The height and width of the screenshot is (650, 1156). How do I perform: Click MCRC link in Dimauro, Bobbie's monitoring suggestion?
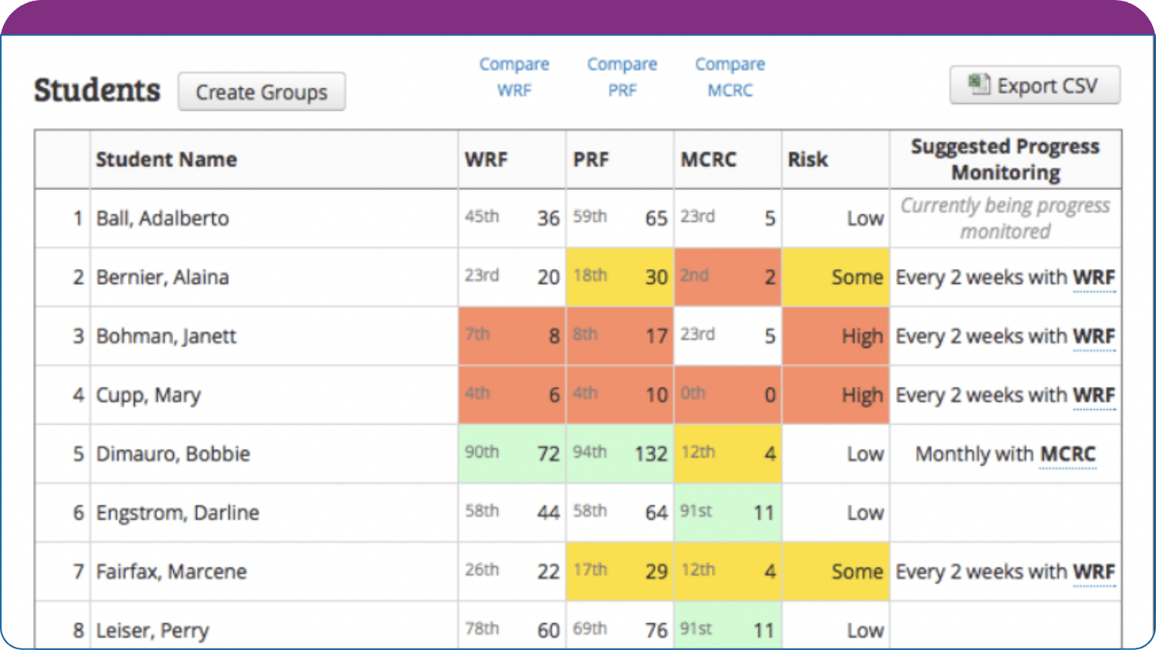[1067, 454]
